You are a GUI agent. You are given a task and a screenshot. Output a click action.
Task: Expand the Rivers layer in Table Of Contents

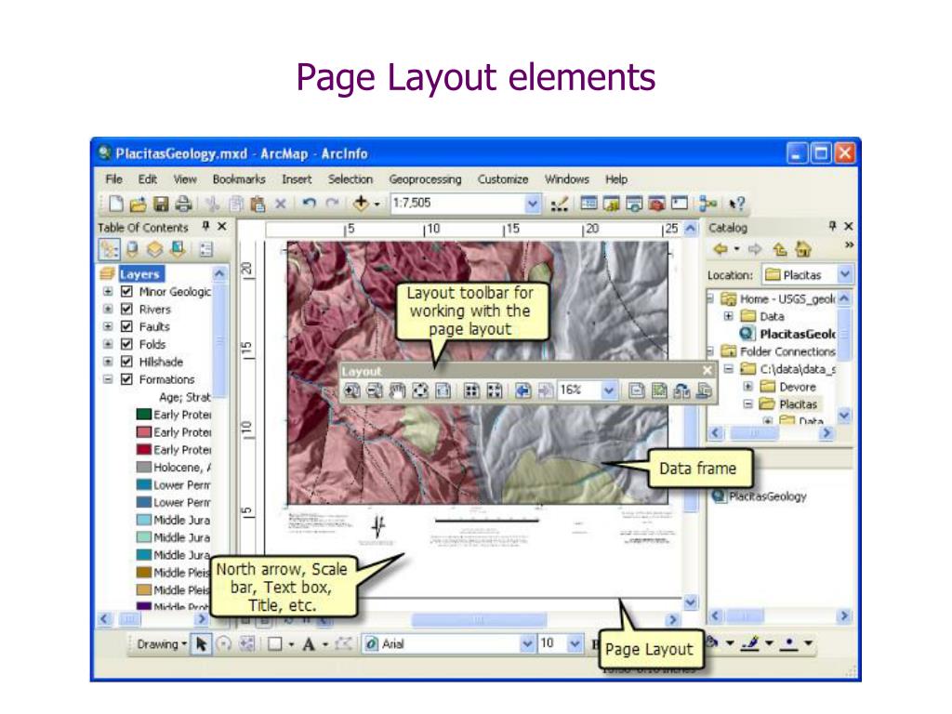108,309
